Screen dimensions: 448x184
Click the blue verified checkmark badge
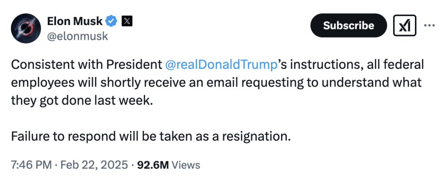tap(112, 20)
